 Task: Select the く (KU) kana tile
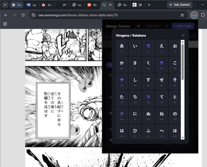148,65
